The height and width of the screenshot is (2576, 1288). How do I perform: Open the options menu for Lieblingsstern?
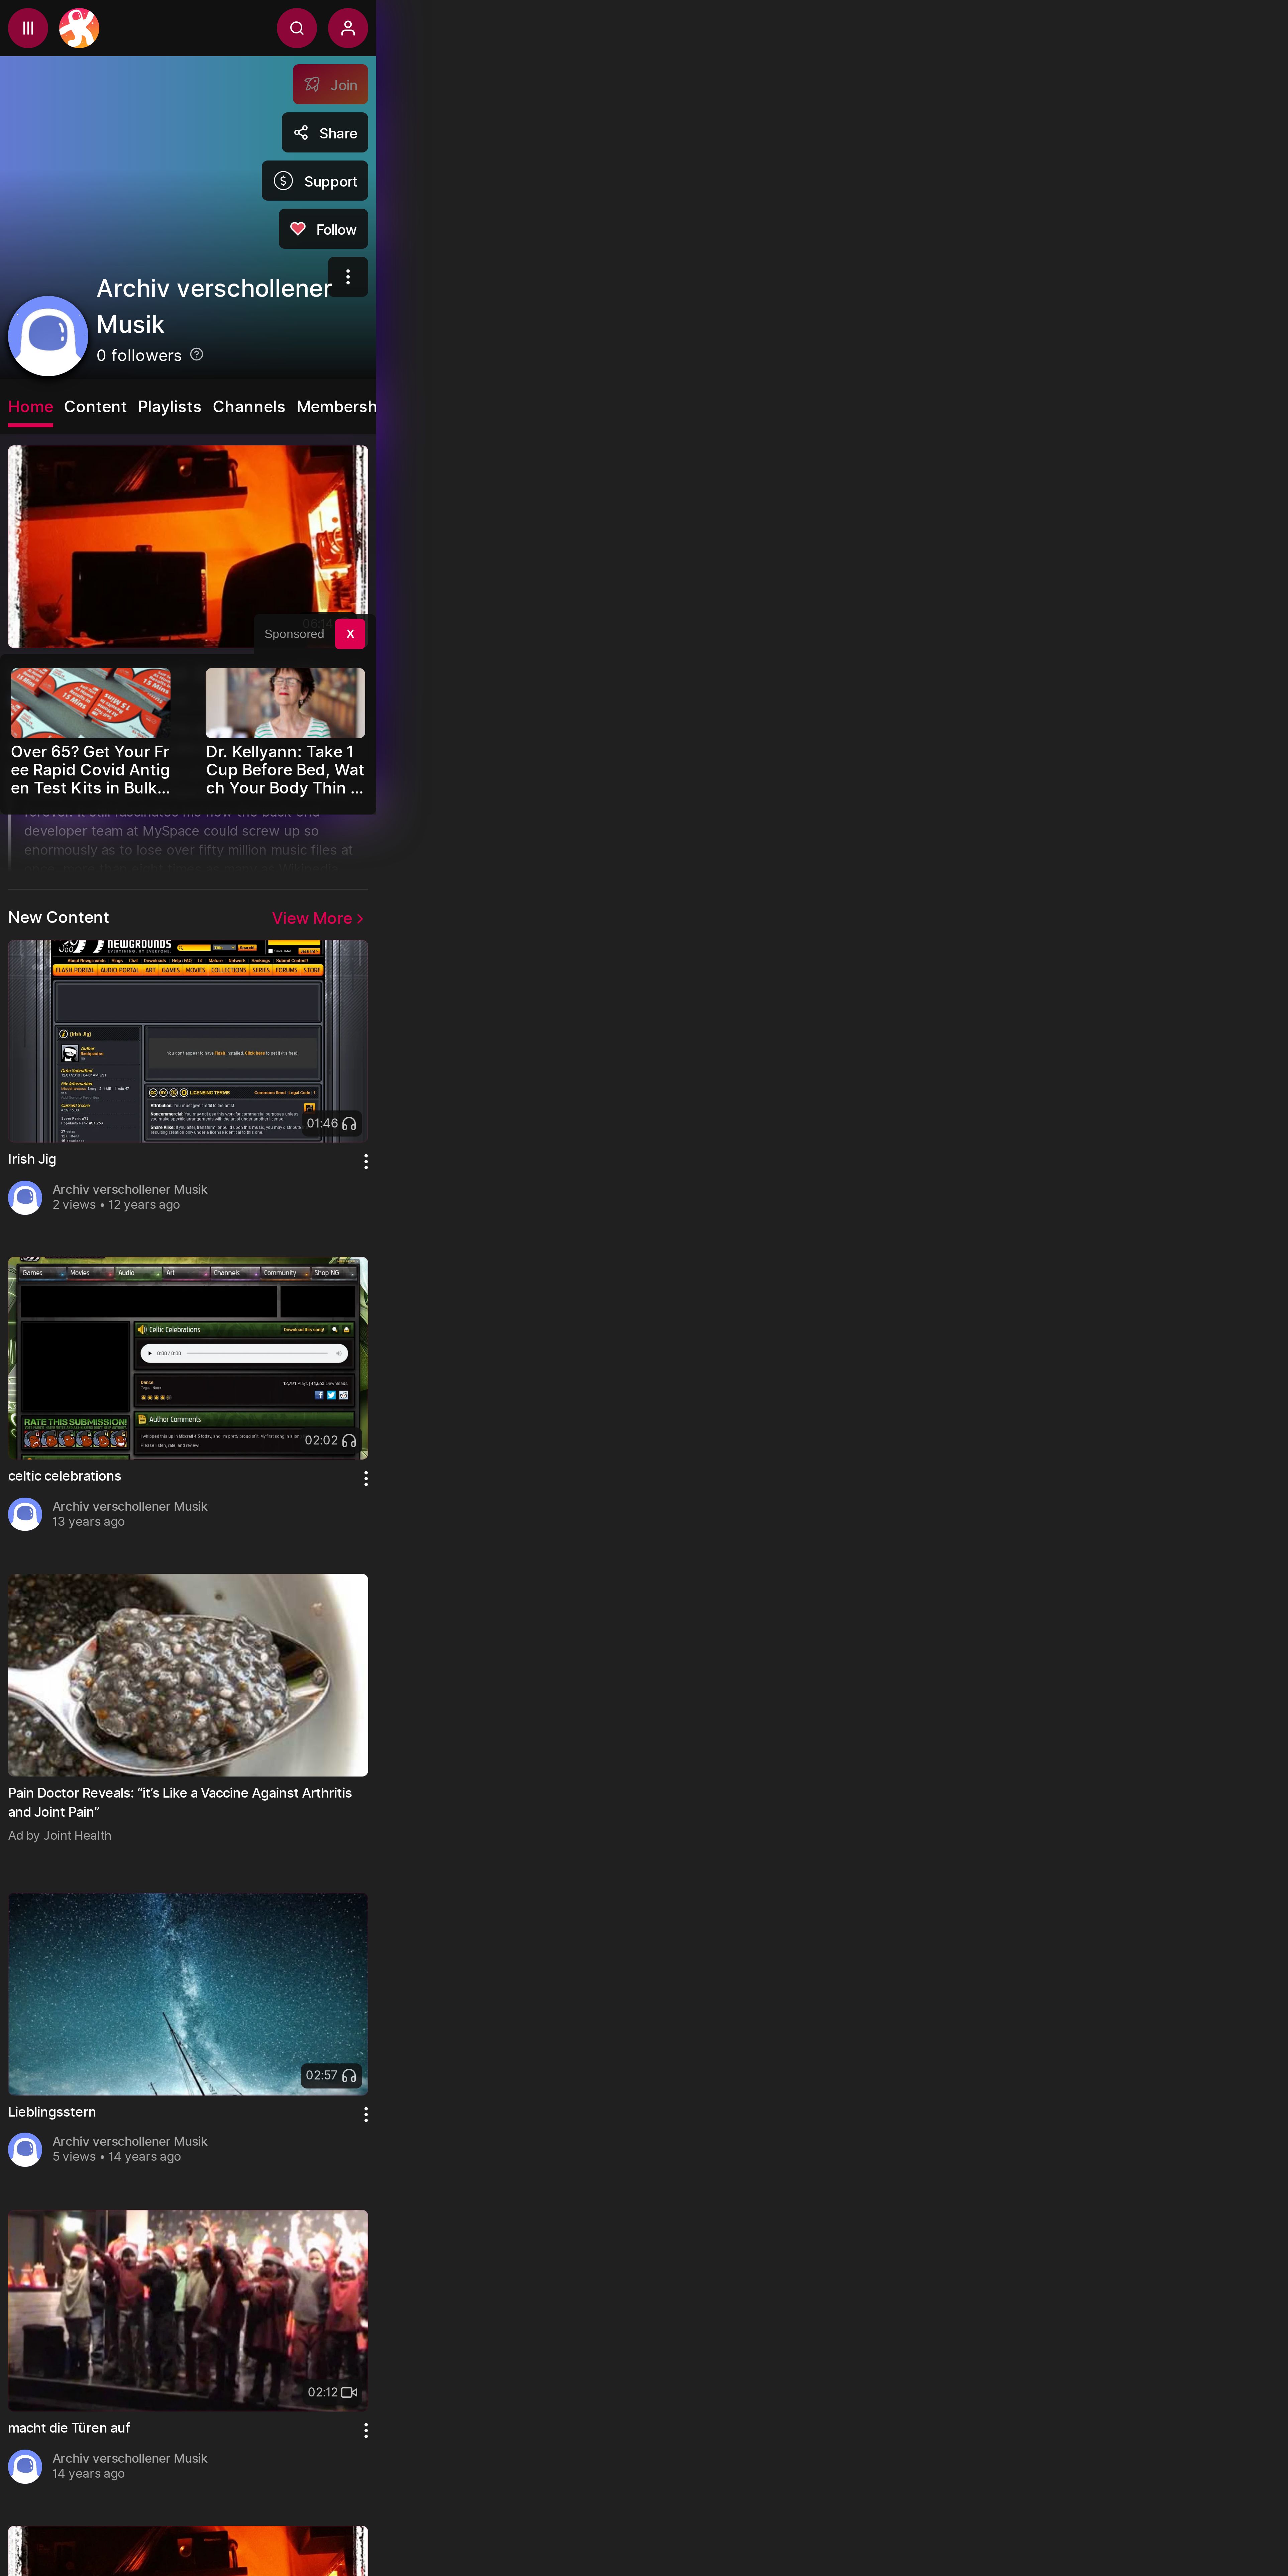(x=366, y=2114)
